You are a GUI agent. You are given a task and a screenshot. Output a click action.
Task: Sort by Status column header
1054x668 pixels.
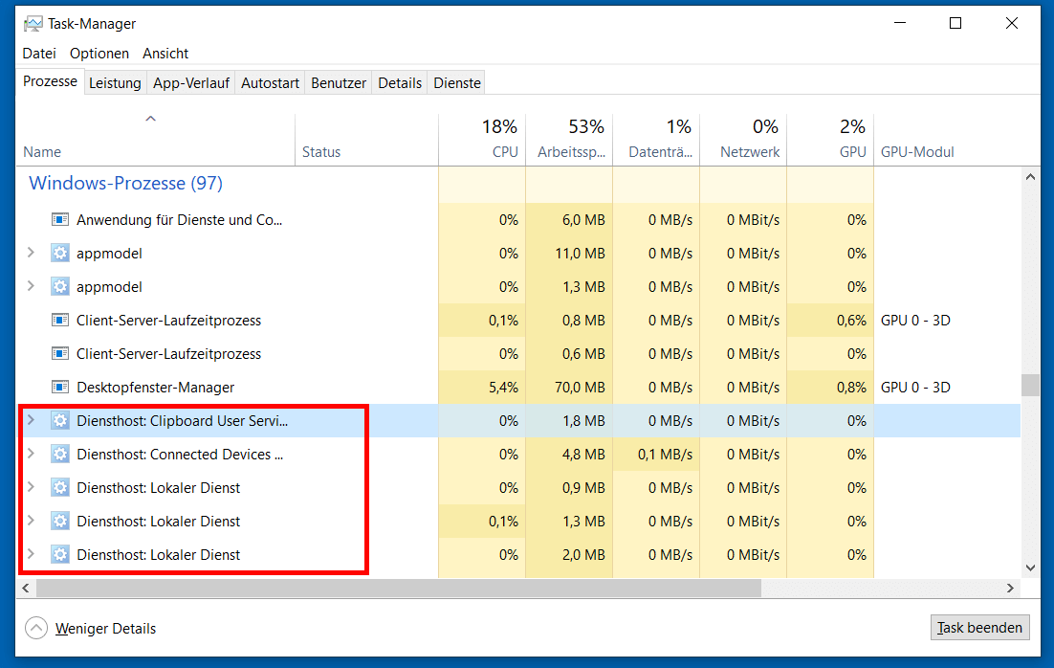click(366, 140)
